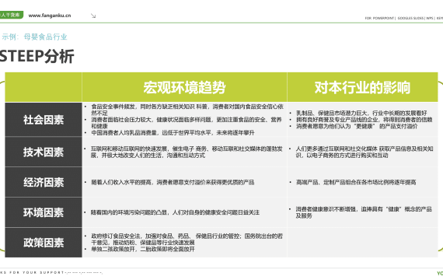Select the 经济因素 row label

(44, 182)
